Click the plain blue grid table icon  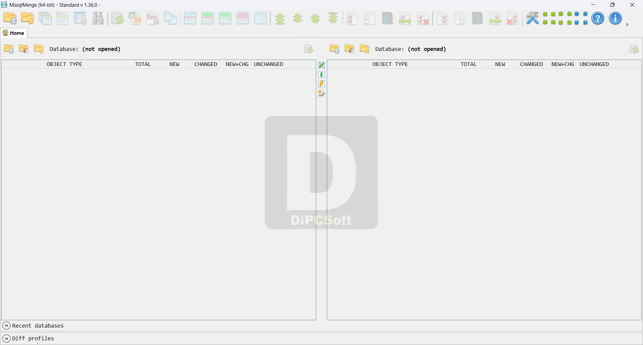point(260,18)
